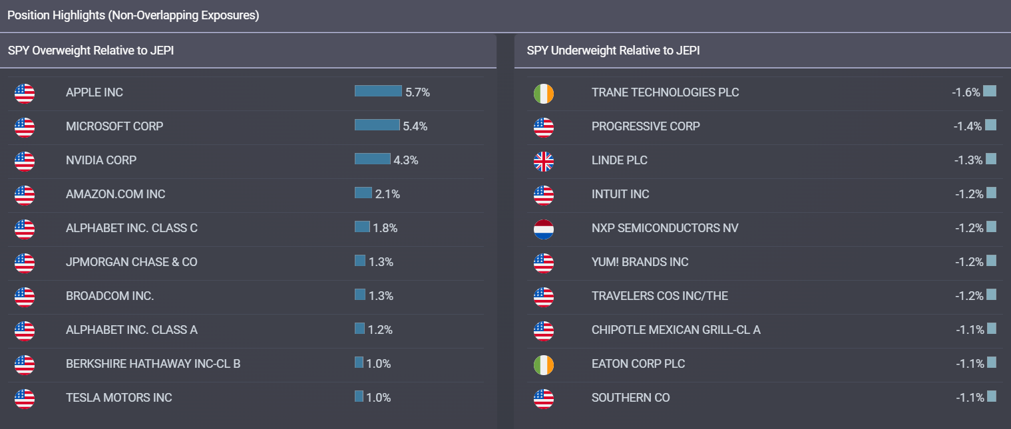Viewport: 1011px width, 429px height.
Task: Select the SPY Overweight Relative to JEPI header
Action: tap(91, 51)
